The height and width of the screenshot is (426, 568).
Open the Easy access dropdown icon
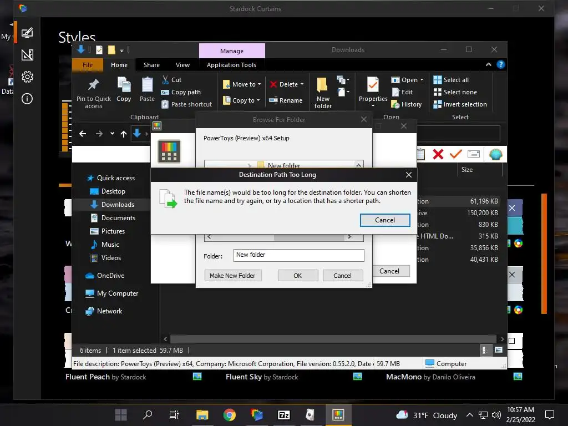click(x=343, y=92)
